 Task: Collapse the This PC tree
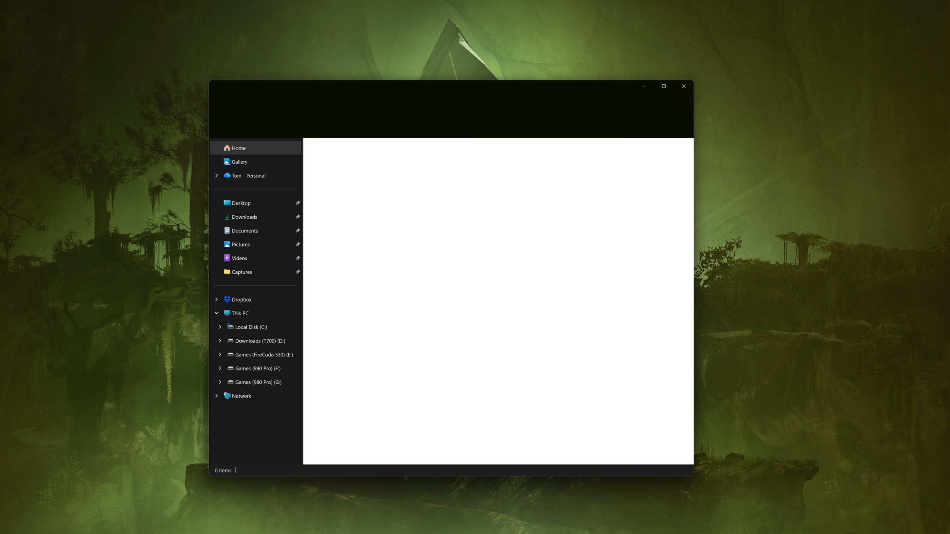[217, 313]
